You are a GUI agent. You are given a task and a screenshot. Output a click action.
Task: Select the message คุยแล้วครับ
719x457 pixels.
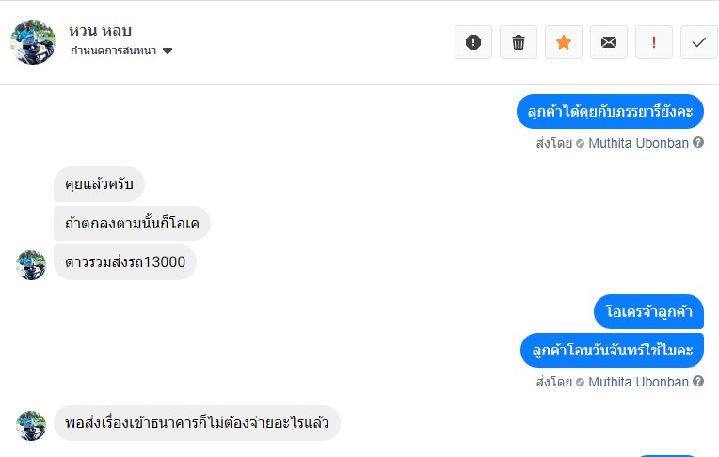point(99,184)
